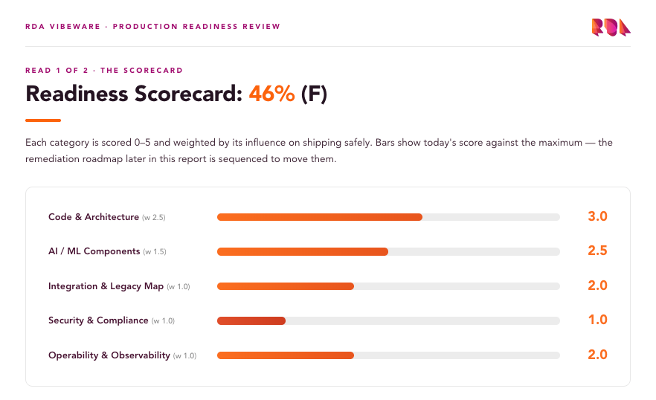Click the 46% readiness score in heading
This screenshot has height=400, width=656.
pyautogui.click(x=272, y=93)
